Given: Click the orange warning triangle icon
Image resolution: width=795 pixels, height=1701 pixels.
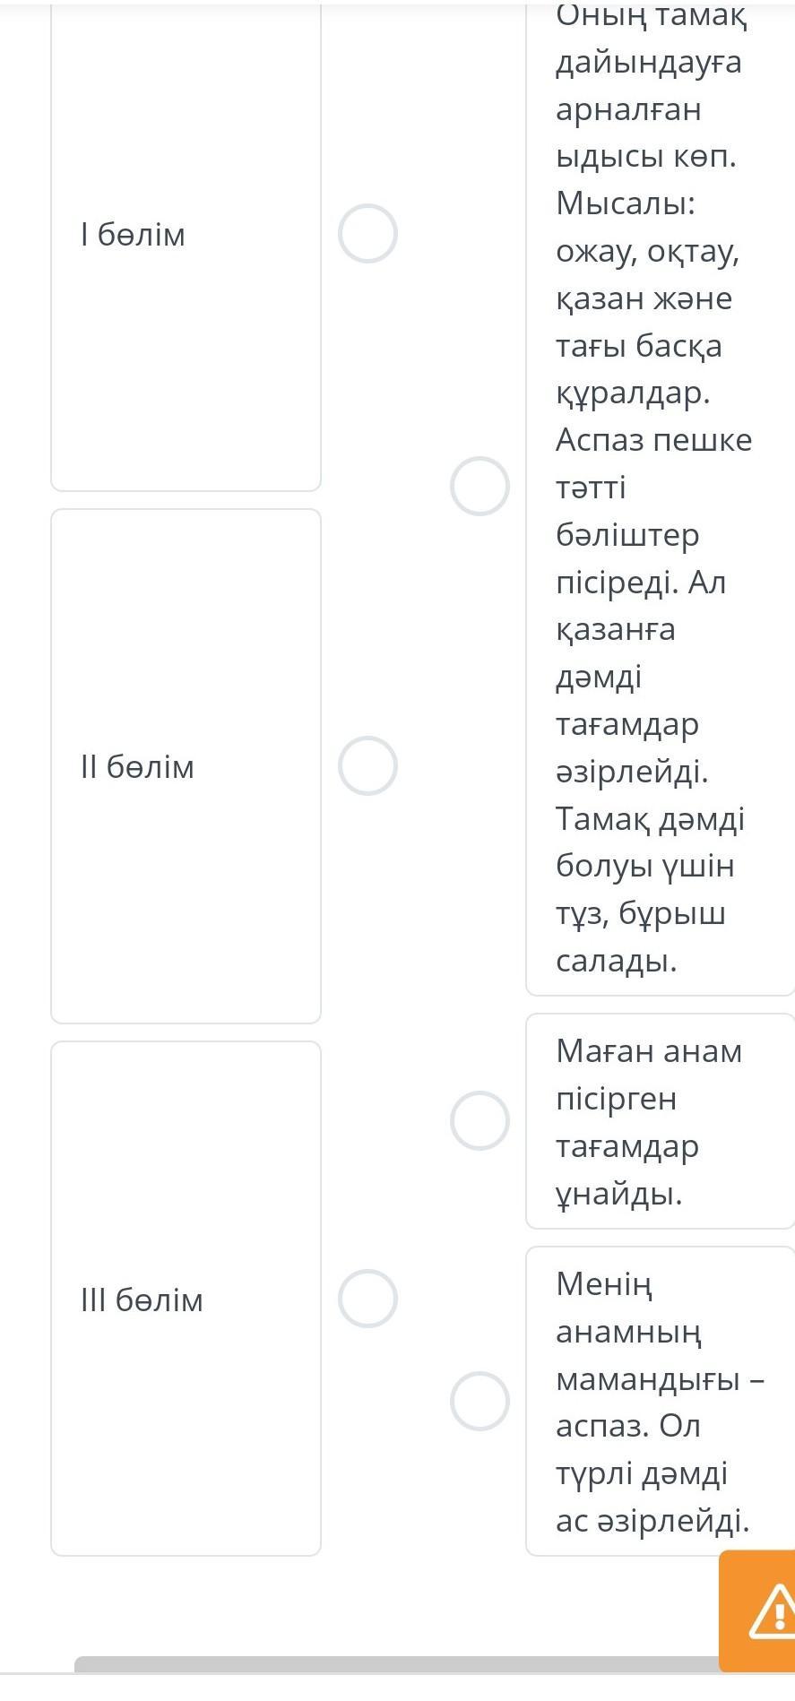Looking at the screenshot, I should point(773,1611).
